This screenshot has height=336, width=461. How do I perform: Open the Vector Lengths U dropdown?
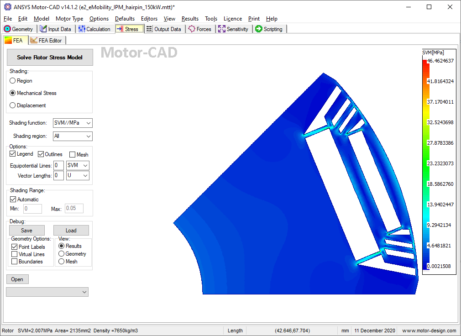(78, 175)
